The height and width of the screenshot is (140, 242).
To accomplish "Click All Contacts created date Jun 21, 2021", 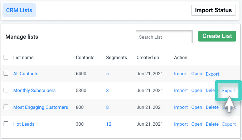I will tap(150, 74).
